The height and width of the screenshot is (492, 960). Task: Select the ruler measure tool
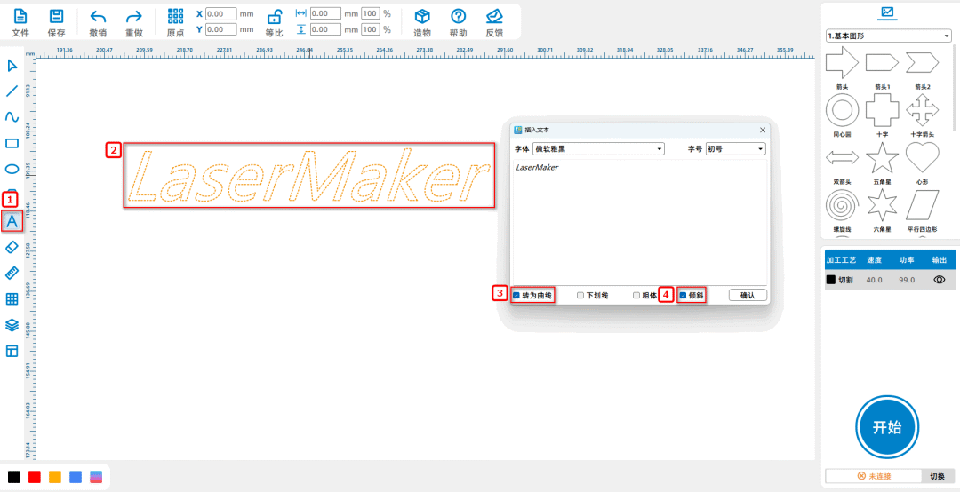click(12, 273)
